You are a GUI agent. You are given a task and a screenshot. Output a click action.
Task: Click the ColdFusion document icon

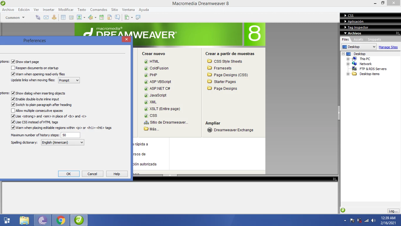(x=146, y=68)
